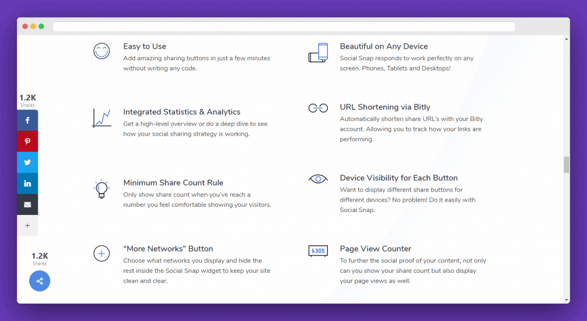Open the round blue share hub button
Image resolution: width=587 pixels, height=321 pixels.
(40, 281)
